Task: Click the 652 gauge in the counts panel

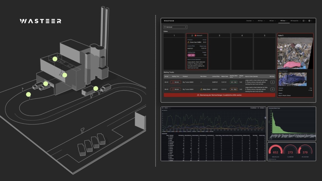Action: 275,152
